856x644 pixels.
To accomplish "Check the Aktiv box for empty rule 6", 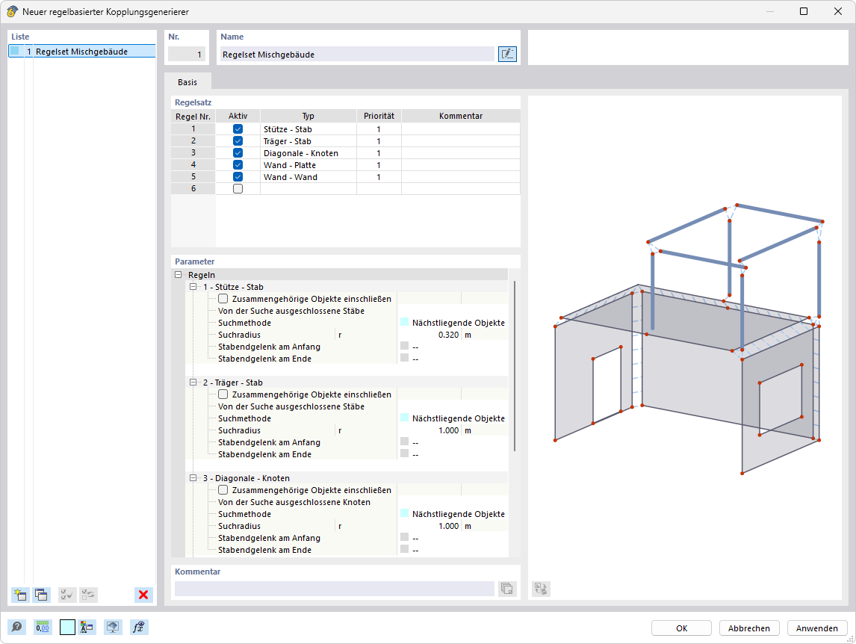I will click(238, 188).
